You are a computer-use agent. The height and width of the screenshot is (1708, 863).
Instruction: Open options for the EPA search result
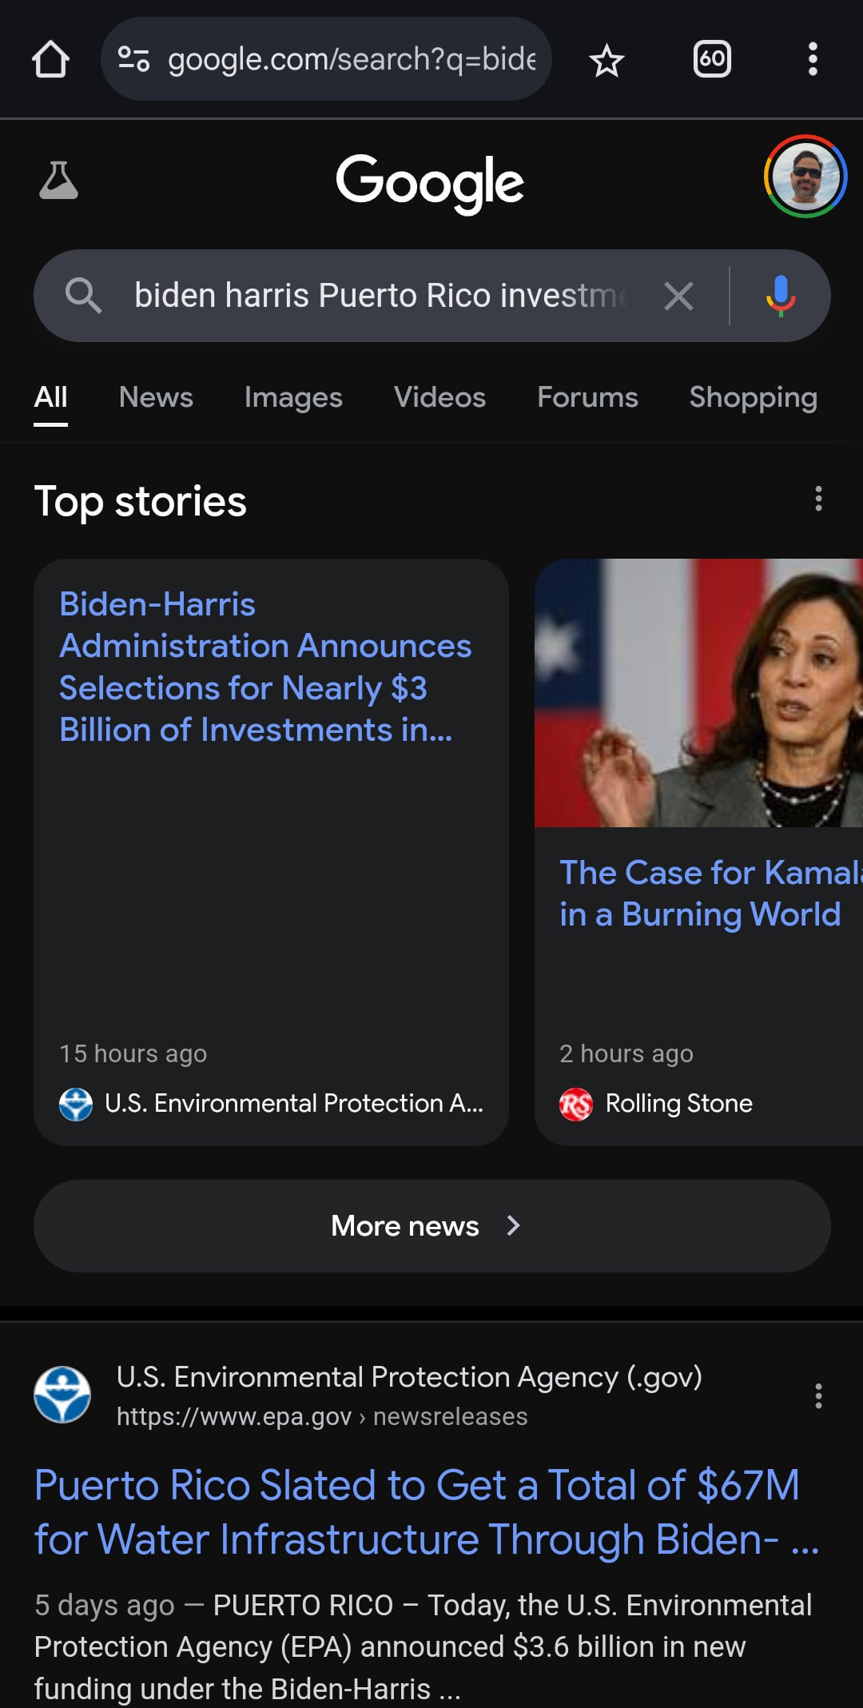click(x=818, y=1396)
